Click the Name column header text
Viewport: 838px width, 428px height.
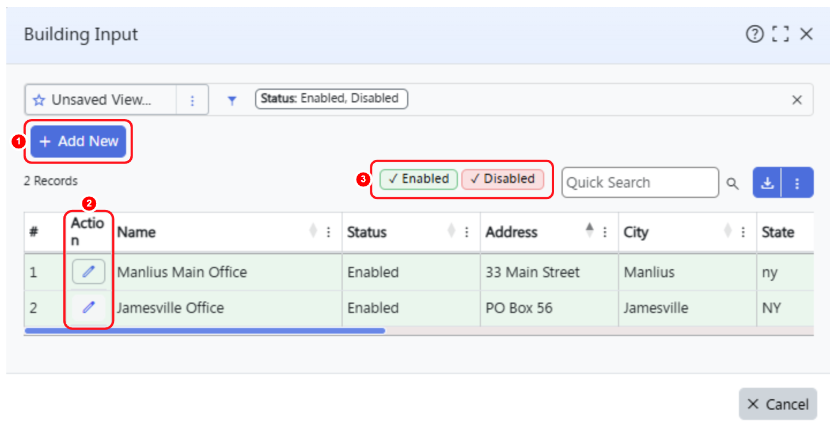coord(136,232)
